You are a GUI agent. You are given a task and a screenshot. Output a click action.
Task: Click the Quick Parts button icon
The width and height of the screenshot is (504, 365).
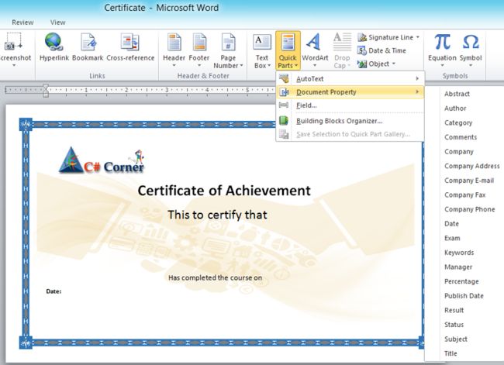288,42
